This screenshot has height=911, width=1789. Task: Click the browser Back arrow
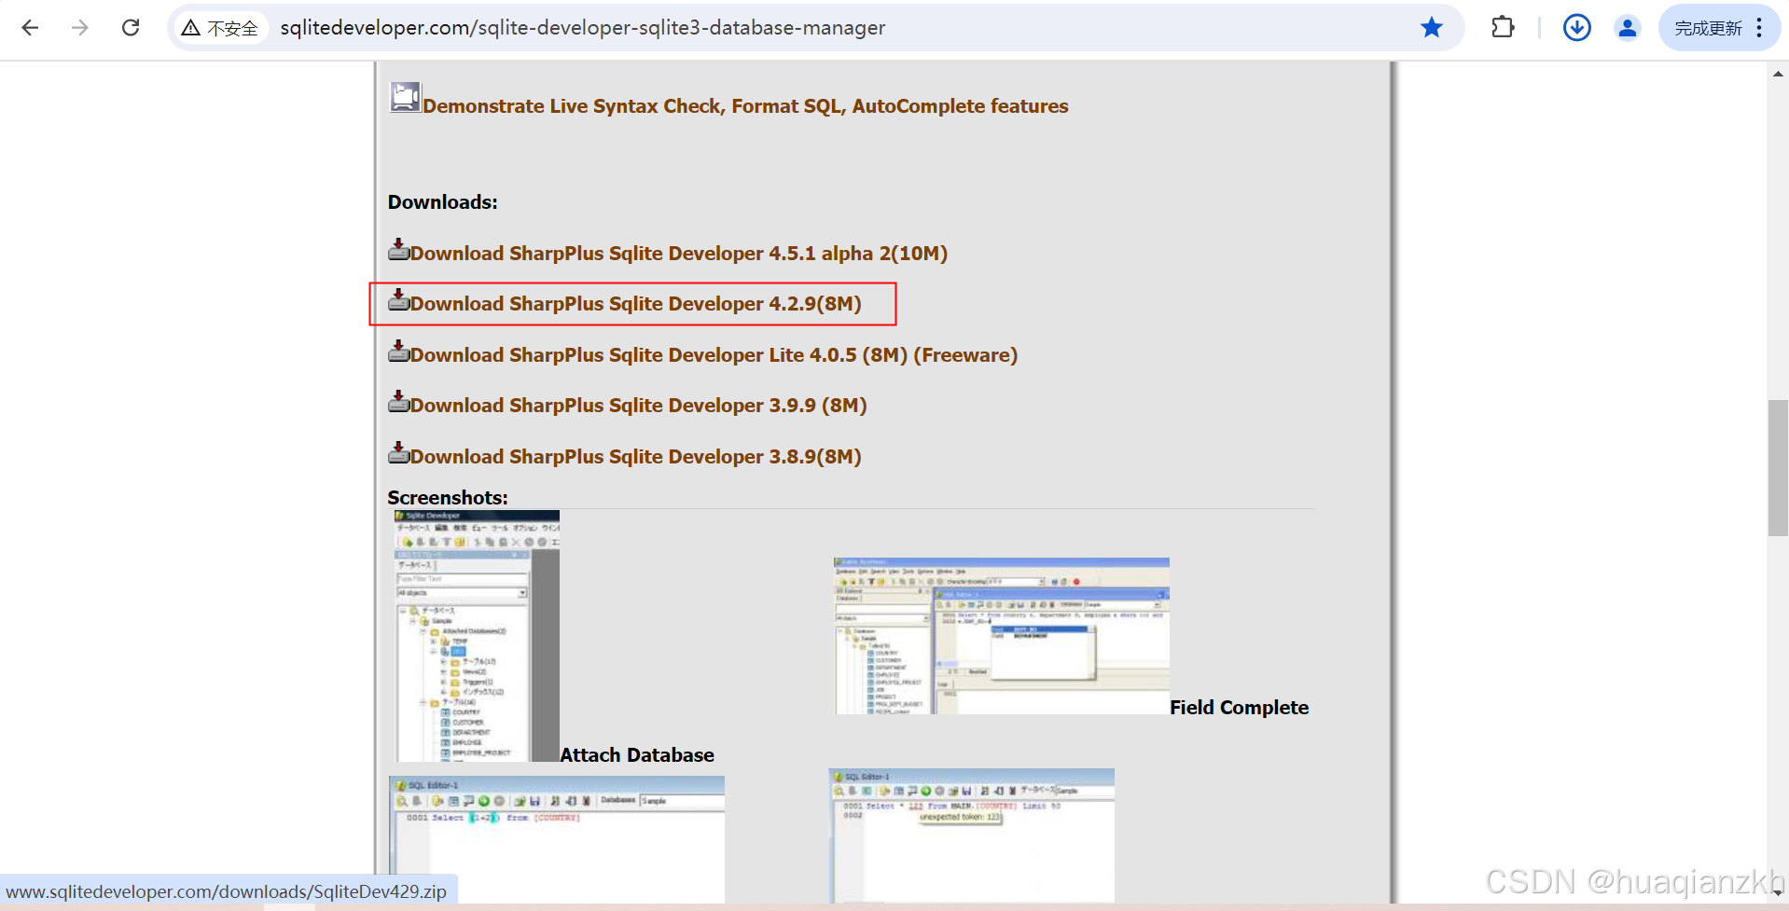click(x=30, y=28)
